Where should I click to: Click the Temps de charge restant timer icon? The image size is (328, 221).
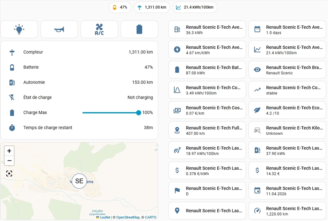tap(12, 128)
